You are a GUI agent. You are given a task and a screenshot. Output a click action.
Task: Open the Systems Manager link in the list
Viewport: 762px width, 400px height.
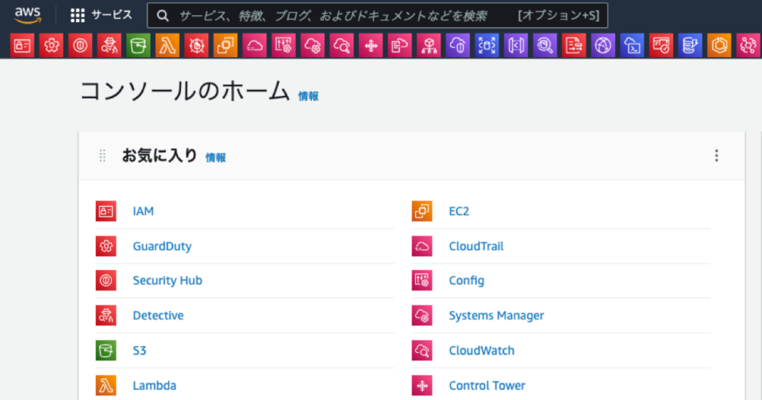pos(497,315)
